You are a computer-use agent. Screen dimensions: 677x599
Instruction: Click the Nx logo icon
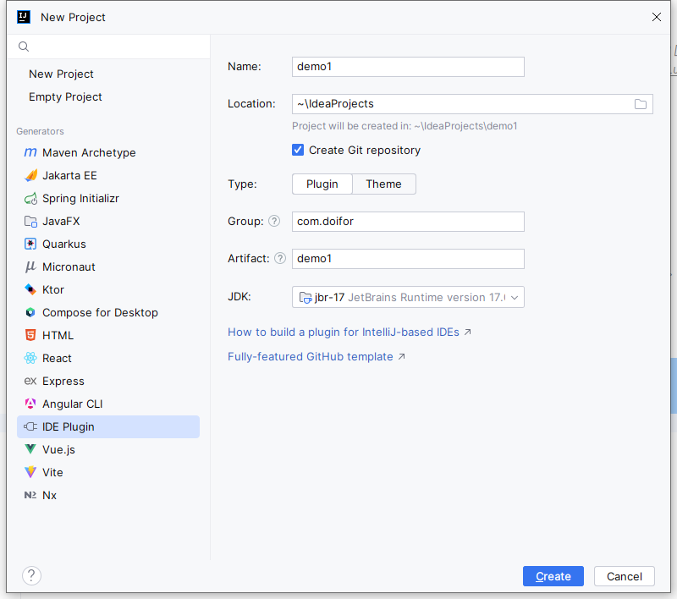30,495
